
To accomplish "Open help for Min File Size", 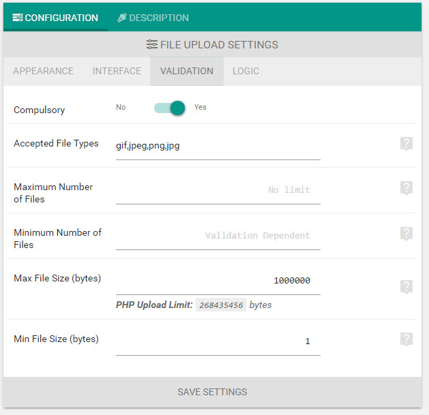I will pos(406,339).
